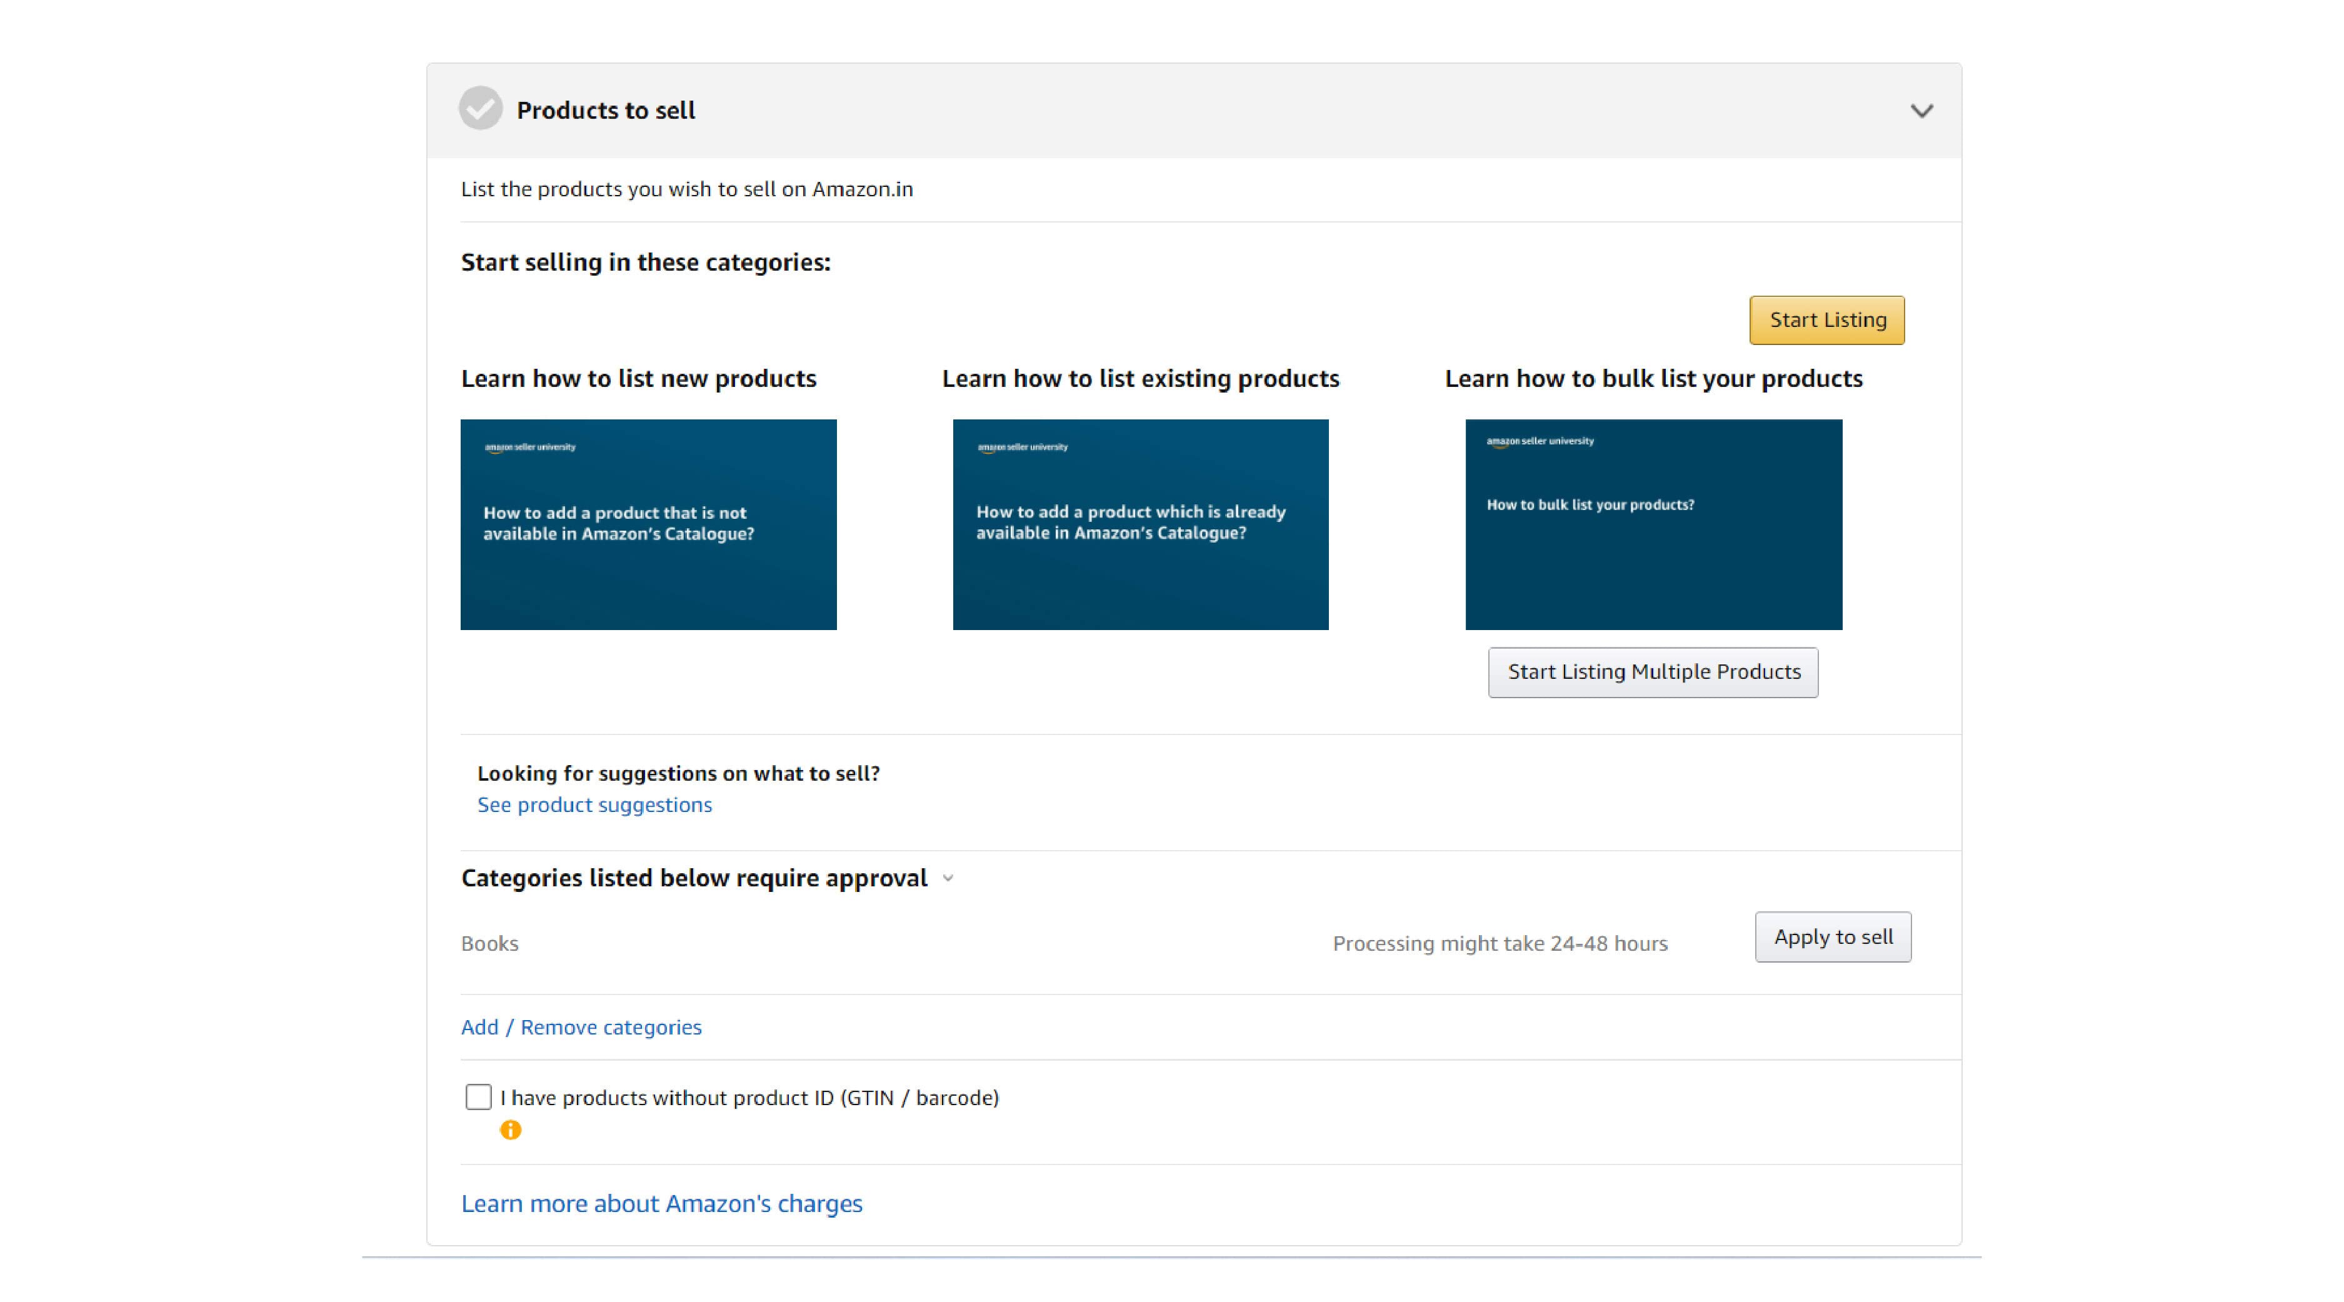Image resolution: width=2344 pixels, height=1302 pixels.
Task: Check the products without product ID box
Action: pos(479,1097)
